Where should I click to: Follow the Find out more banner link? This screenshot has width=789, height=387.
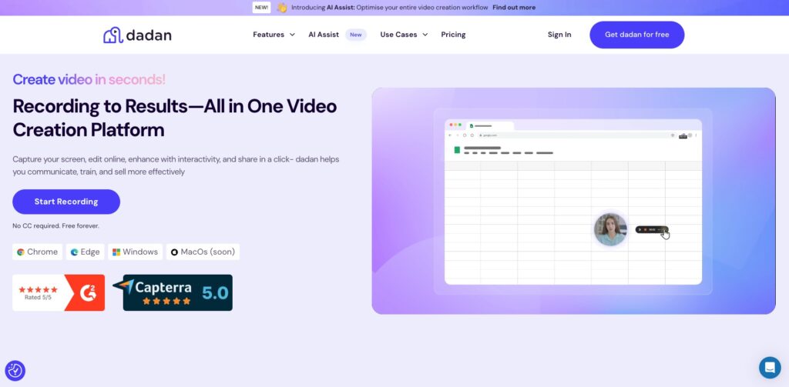(514, 8)
